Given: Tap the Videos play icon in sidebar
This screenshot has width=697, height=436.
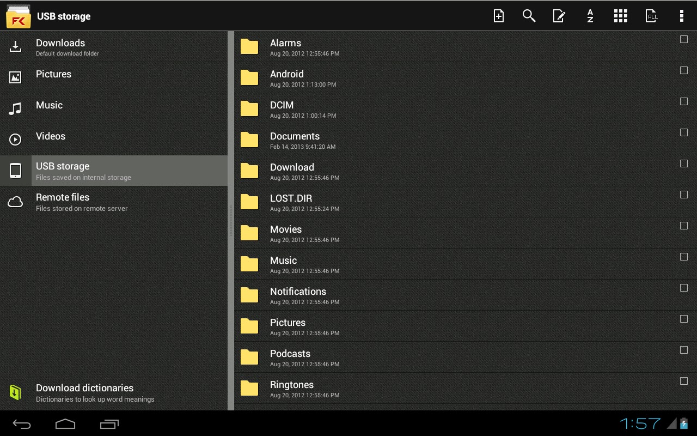Looking at the screenshot, I should [15, 140].
